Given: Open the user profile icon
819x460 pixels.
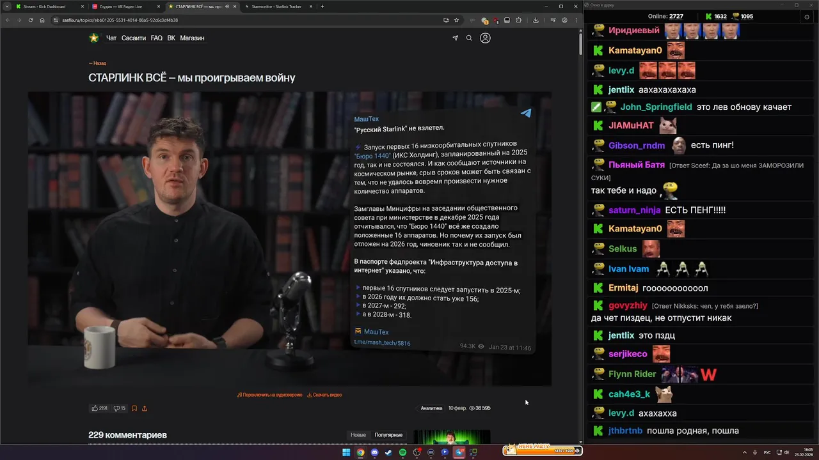Looking at the screenshot, I should pyautogui.click(x=485, y=38).
